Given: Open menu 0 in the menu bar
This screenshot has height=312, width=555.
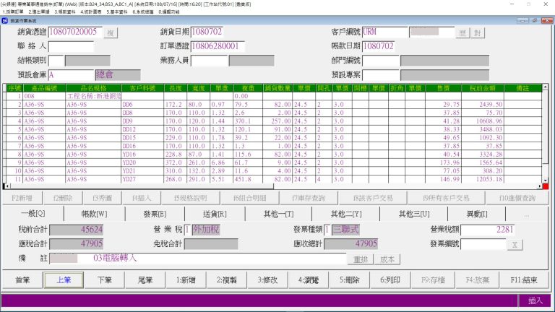Looking at the screenshot, I should point(169,12).
